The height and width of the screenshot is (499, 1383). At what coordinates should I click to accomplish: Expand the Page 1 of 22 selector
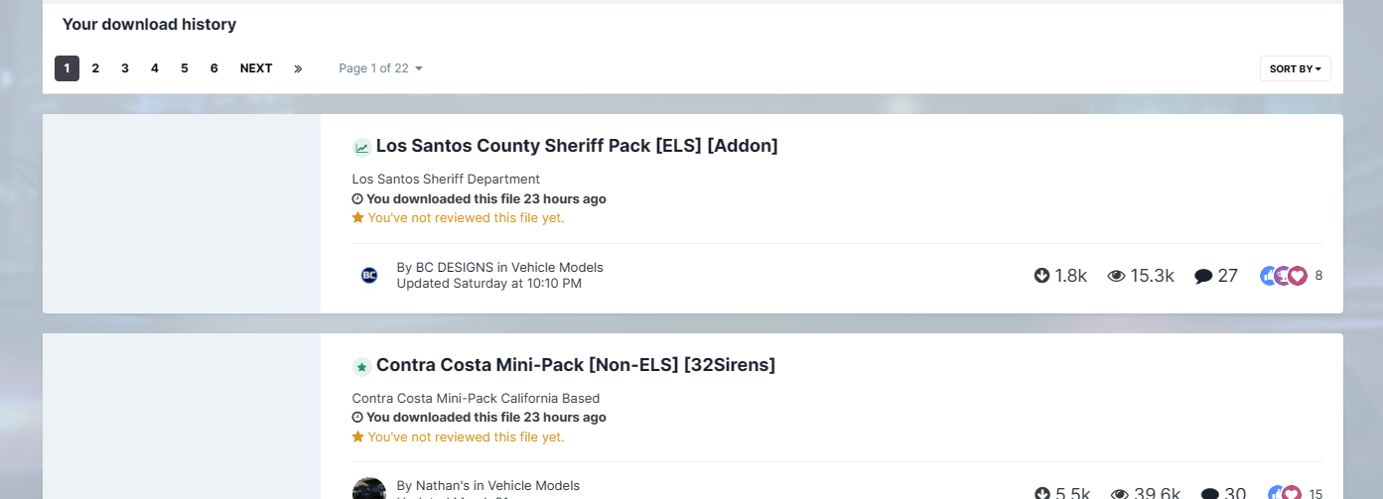pos(380,68)
